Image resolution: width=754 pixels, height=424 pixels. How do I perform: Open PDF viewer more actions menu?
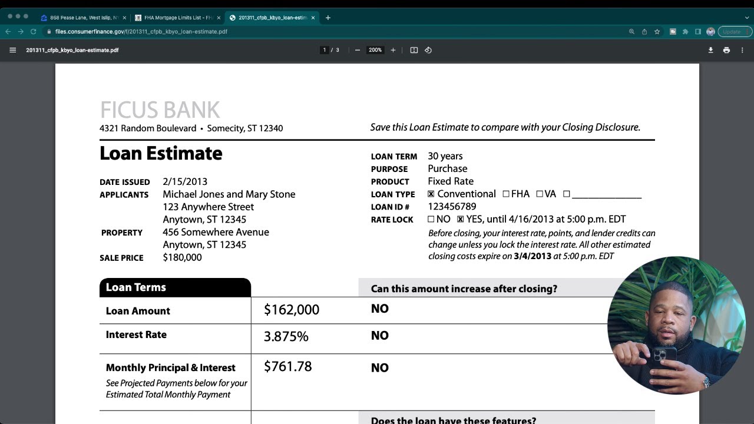[742, 50]
